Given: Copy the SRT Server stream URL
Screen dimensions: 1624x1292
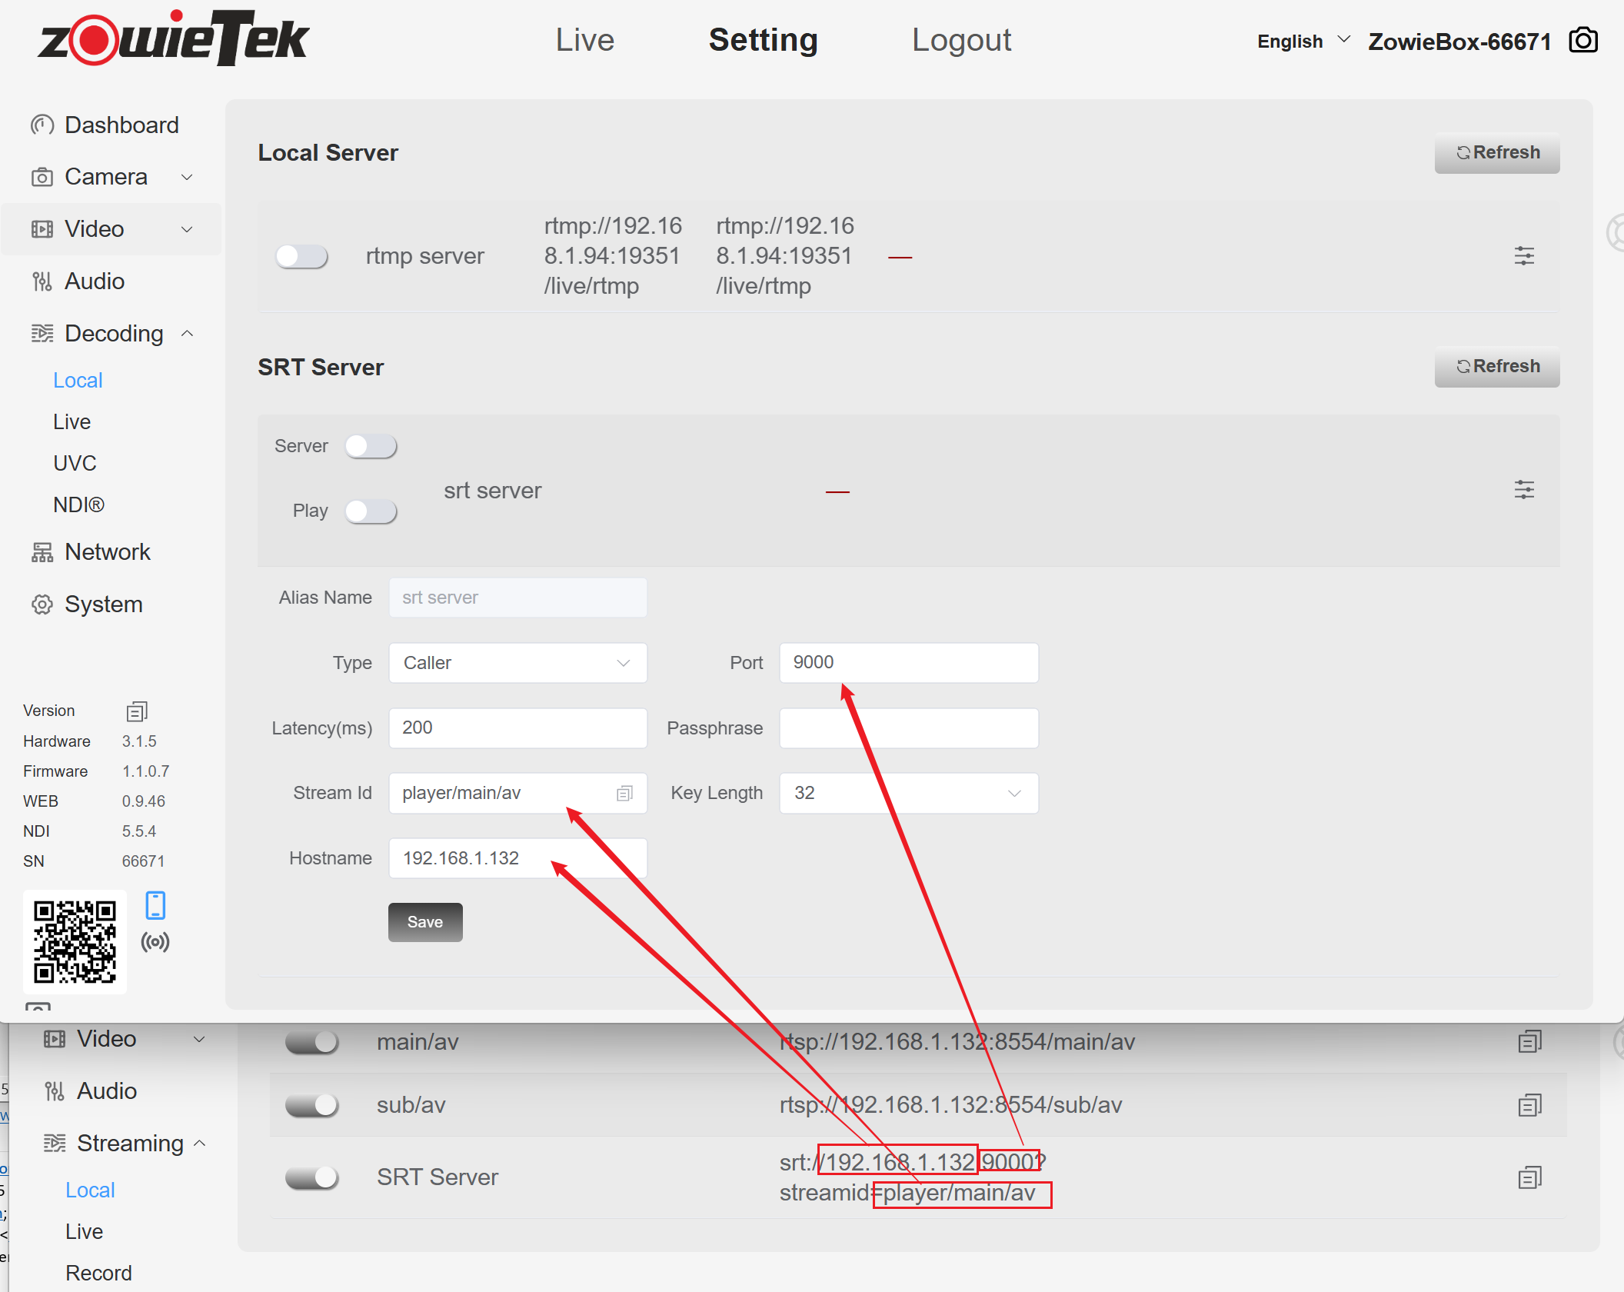Looking at the screenshot, I should point(1529,1177).
